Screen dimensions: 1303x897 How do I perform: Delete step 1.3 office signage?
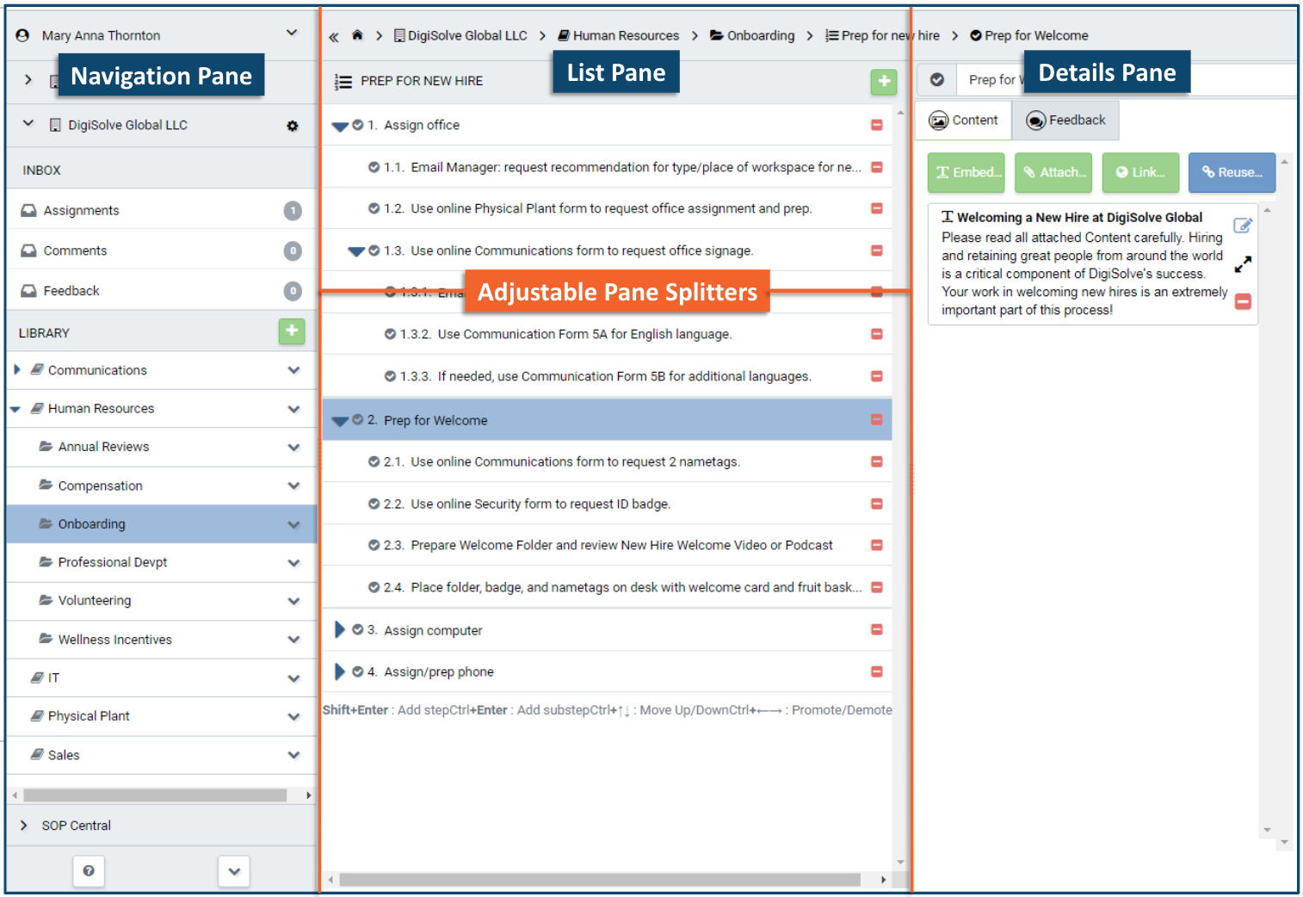click(877, 251)
